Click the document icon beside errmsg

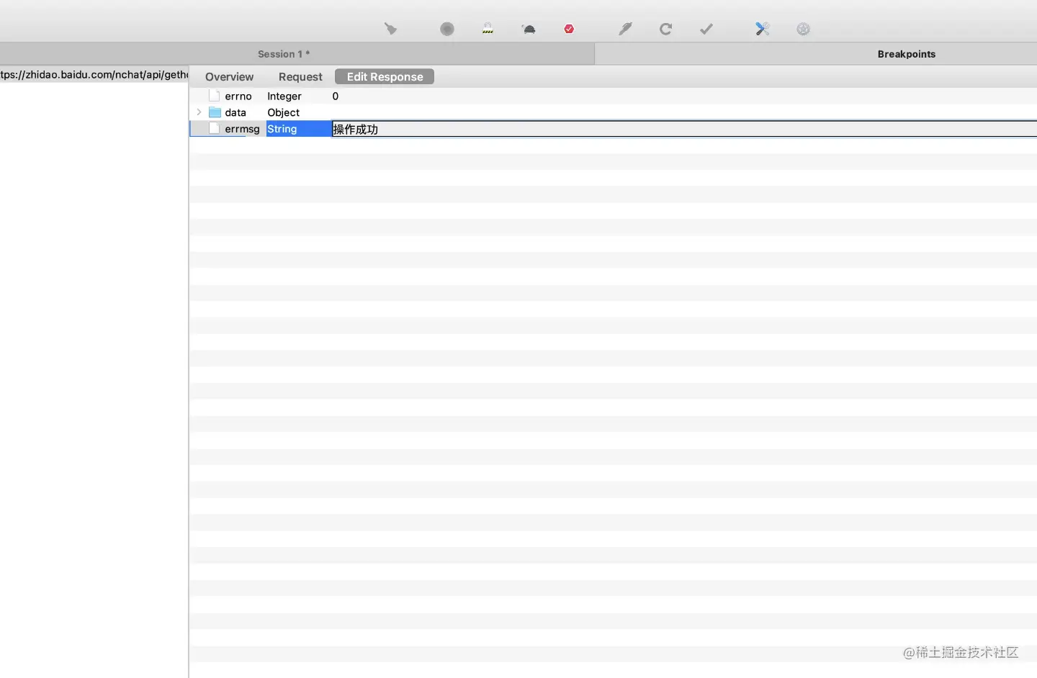214,129
